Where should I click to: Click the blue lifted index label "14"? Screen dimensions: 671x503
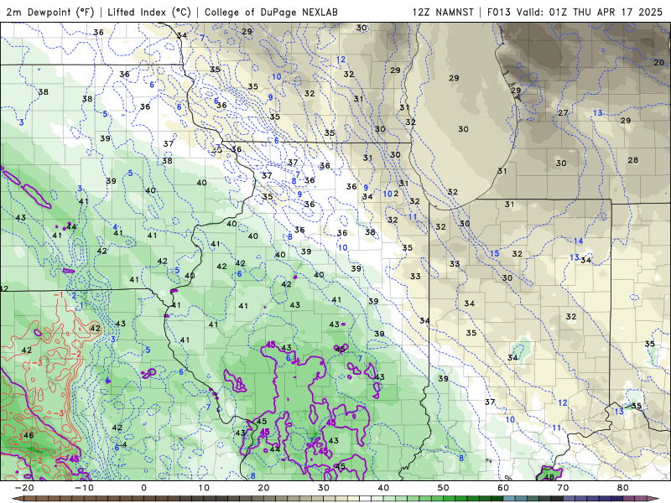(x=578, y=241)
